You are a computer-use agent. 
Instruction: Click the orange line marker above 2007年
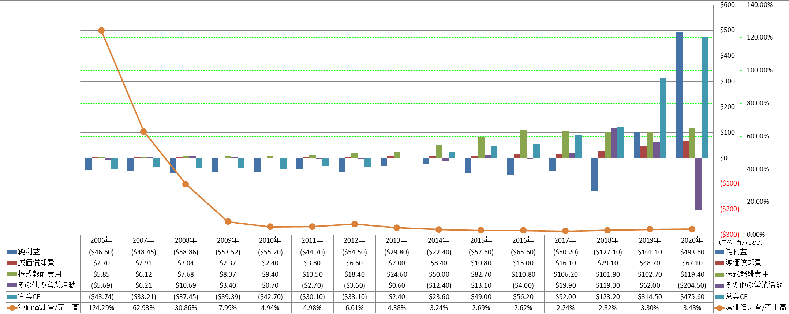143,131
